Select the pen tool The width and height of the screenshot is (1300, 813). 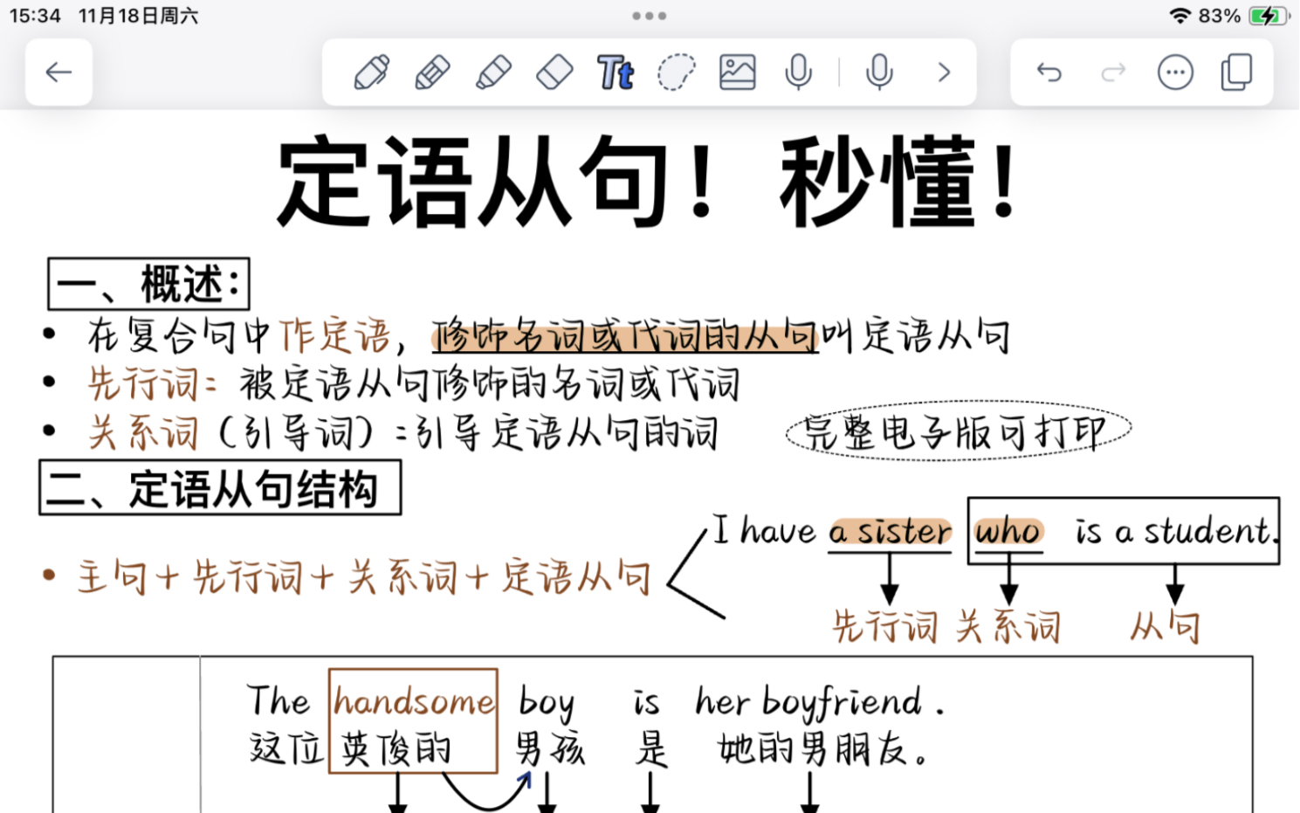click(370, 73)
